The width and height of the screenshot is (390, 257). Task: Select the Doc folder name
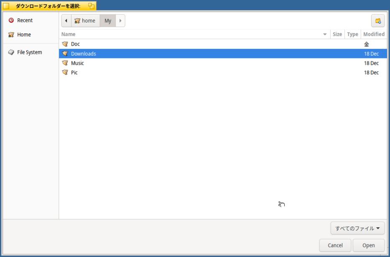[75, 44]
